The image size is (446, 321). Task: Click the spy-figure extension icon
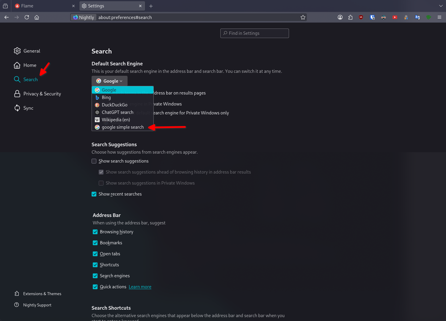click(x=406, y=17)
